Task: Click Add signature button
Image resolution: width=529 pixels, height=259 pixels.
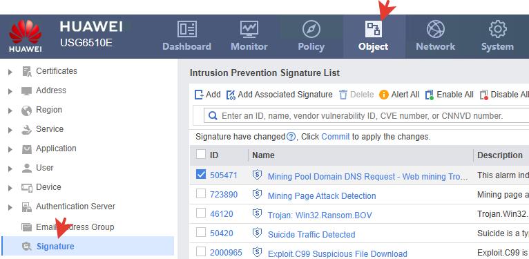Action: (207, 95)
